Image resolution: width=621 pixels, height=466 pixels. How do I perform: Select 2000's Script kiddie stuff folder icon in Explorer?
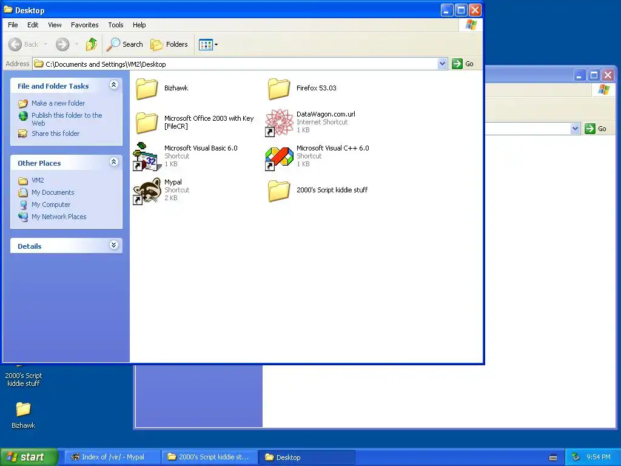click(x=279, y=191)
